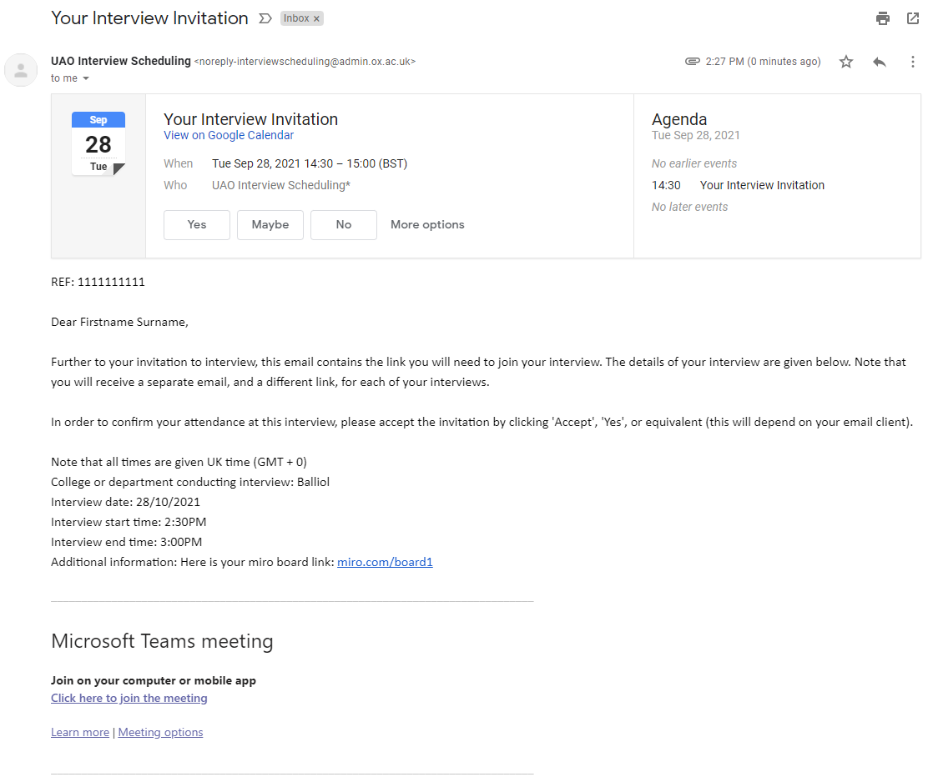
Task: Open the Meeting options link
Action: (x=160, y=732)
